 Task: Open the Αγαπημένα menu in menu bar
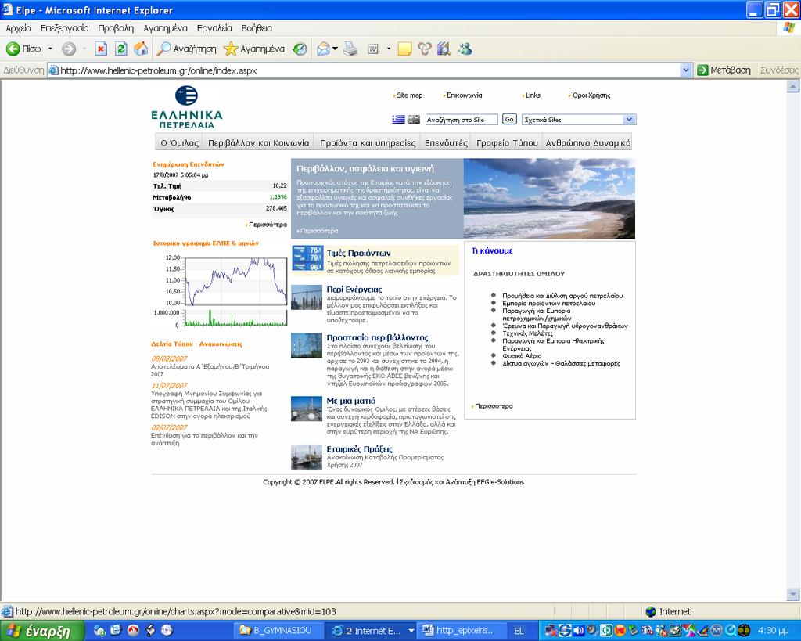pyautogui.click(x=165, y=28)
